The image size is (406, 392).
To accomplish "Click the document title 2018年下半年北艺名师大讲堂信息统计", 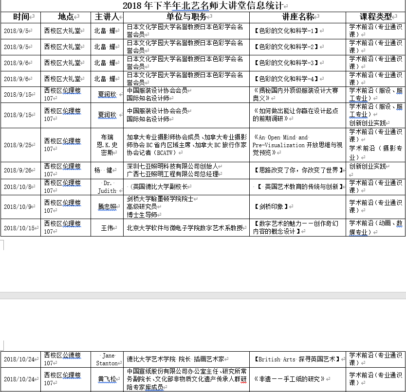I will 203,6.
